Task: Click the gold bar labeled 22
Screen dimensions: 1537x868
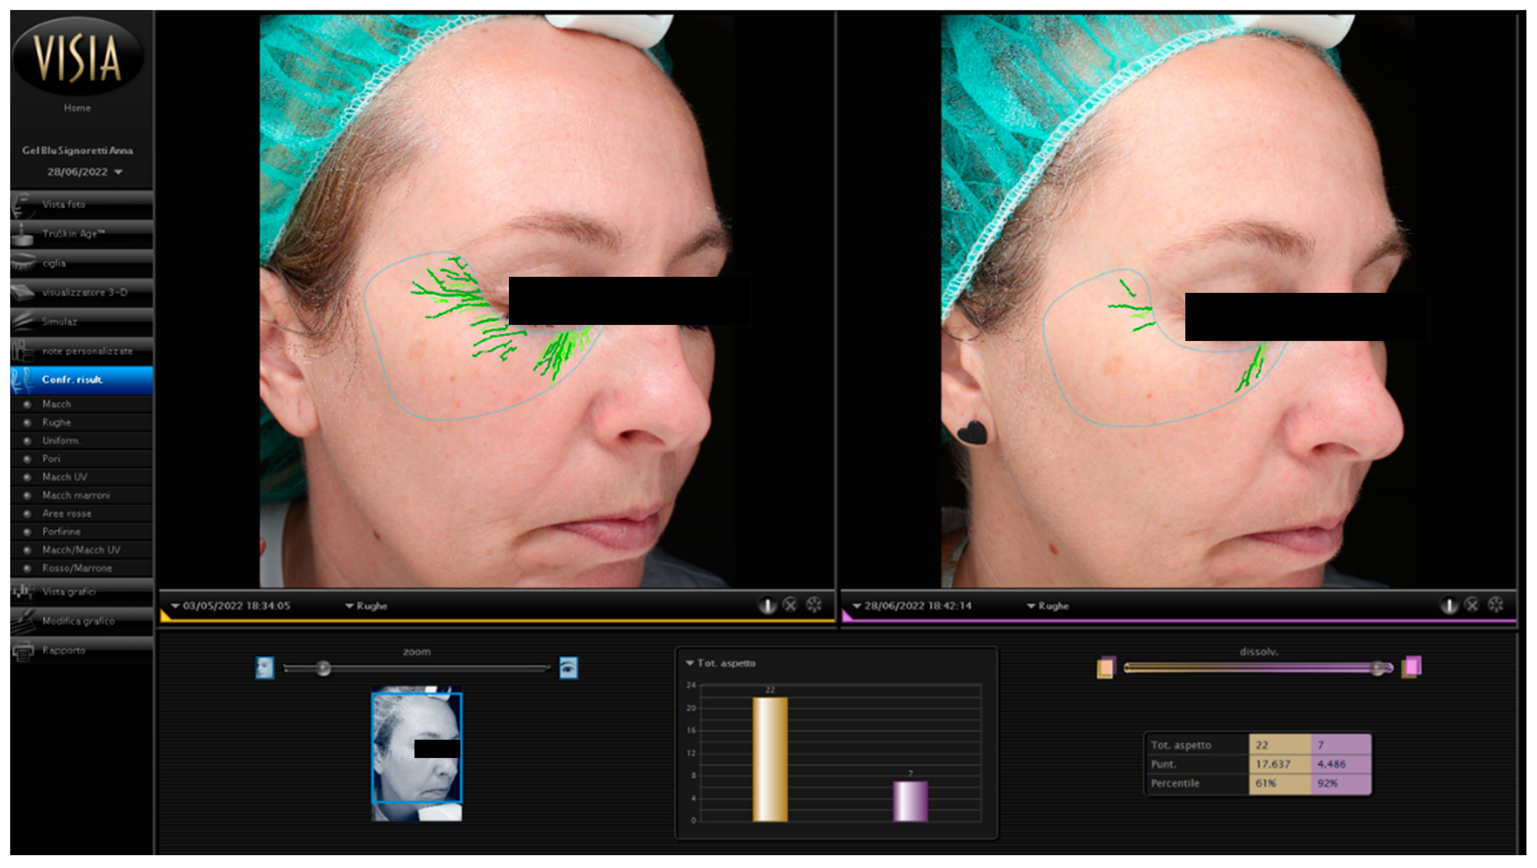Action: (770, 759)
